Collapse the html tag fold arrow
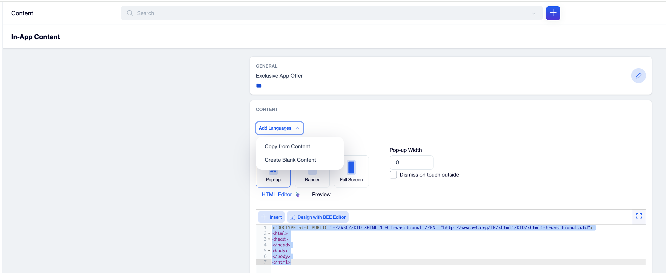Viewport: 666px width, 273px height. point(269,234)
